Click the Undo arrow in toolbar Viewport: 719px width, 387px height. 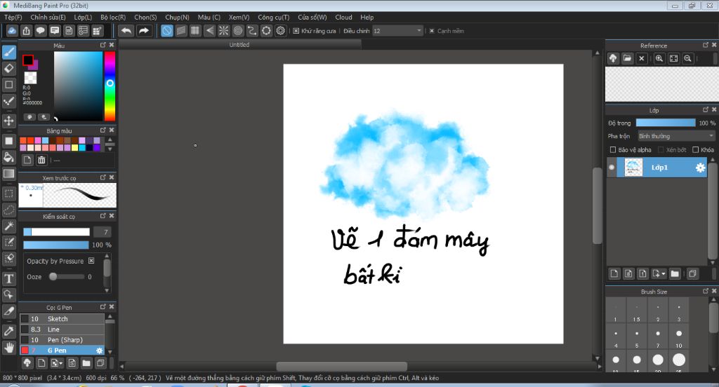point(126,31)
